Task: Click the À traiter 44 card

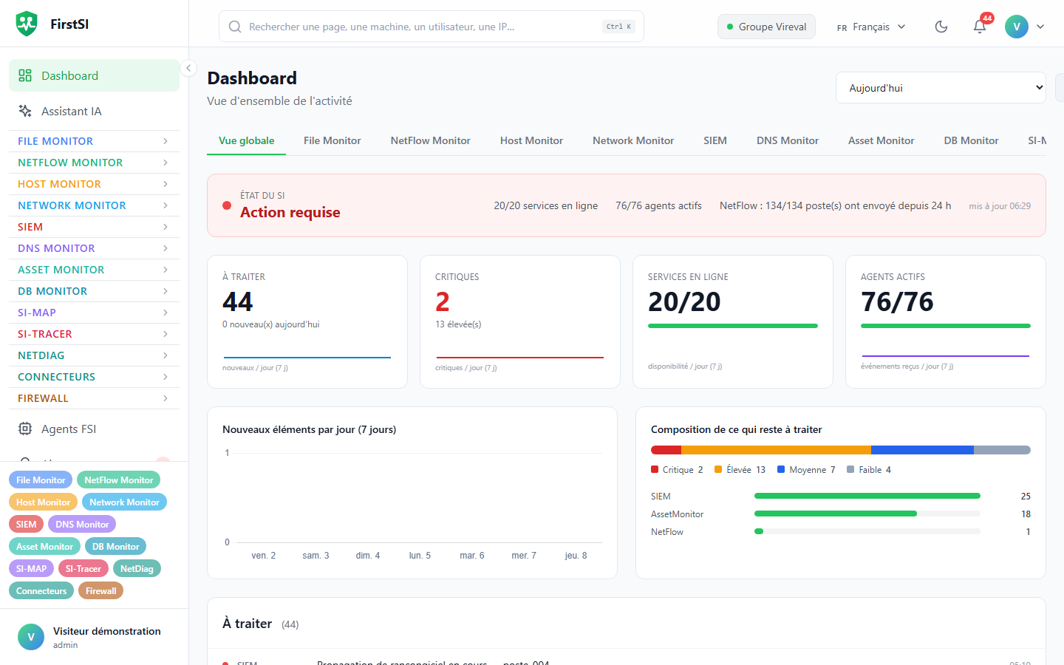Action: tap(307, 321)
